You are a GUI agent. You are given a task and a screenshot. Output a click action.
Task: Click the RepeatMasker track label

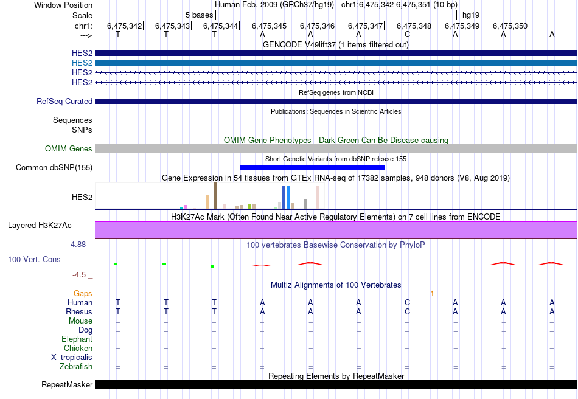pos(67,384)
